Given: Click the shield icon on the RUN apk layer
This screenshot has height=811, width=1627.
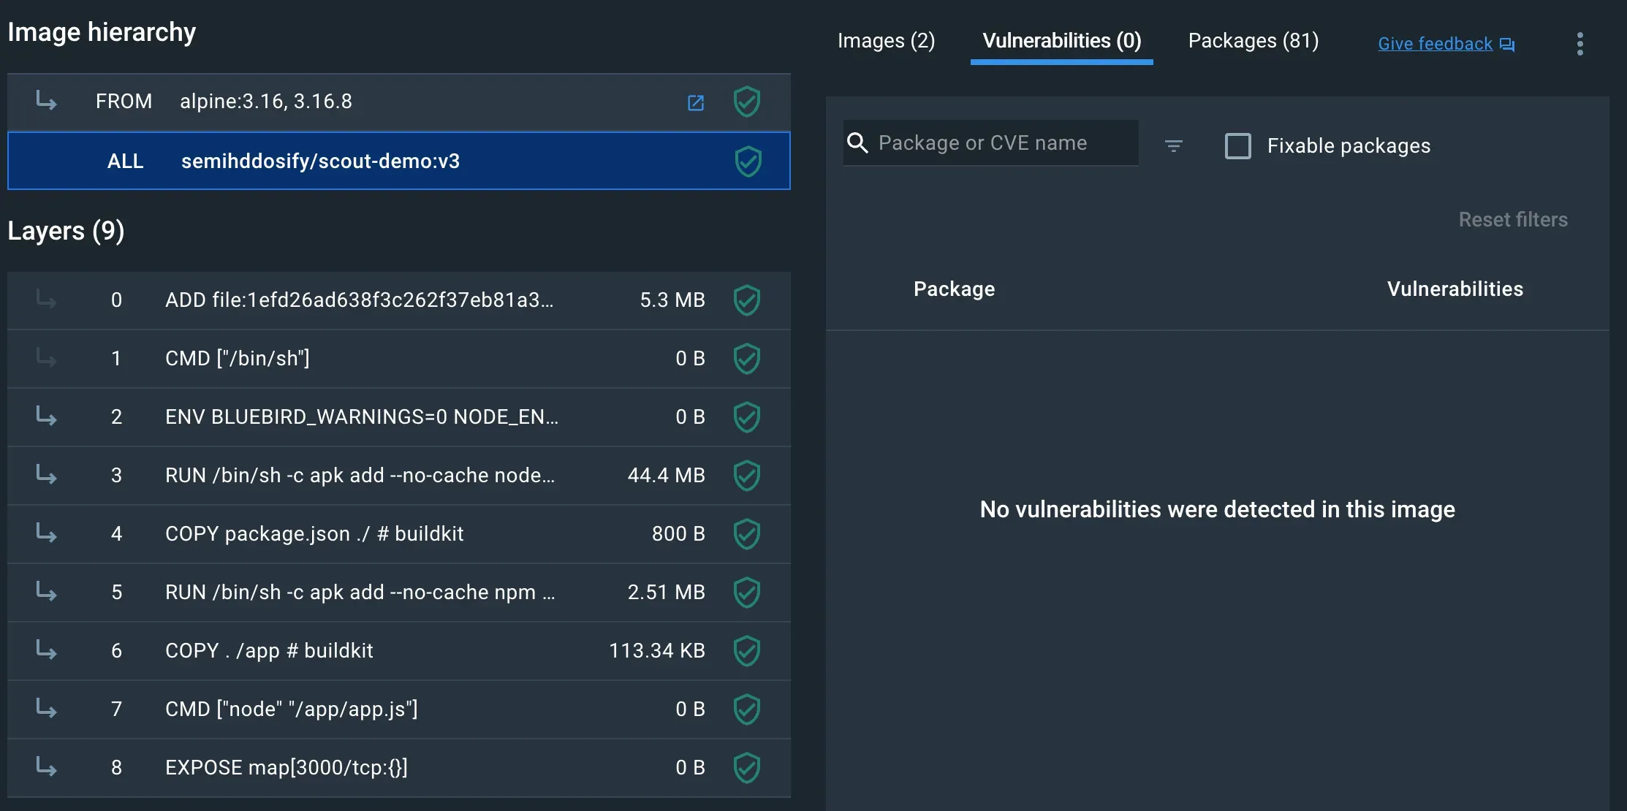Looking at the screenshot, I should 747,475.
